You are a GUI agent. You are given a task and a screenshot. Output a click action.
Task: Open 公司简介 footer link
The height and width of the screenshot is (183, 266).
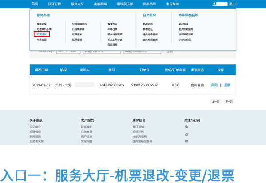[x=35, y=127]
